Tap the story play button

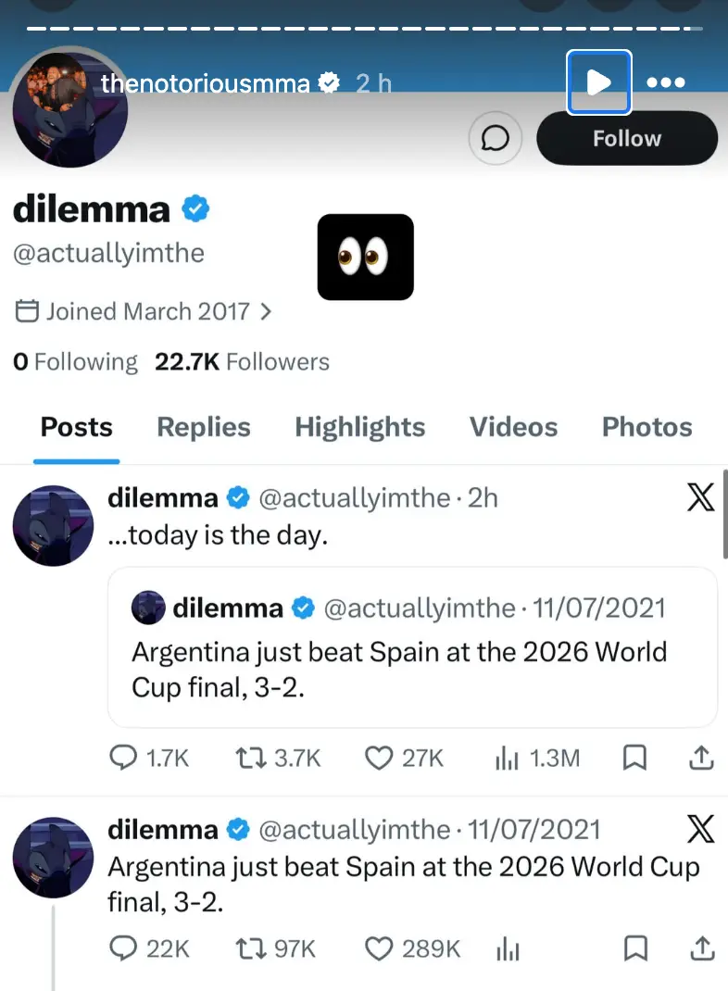pos(599,82)
